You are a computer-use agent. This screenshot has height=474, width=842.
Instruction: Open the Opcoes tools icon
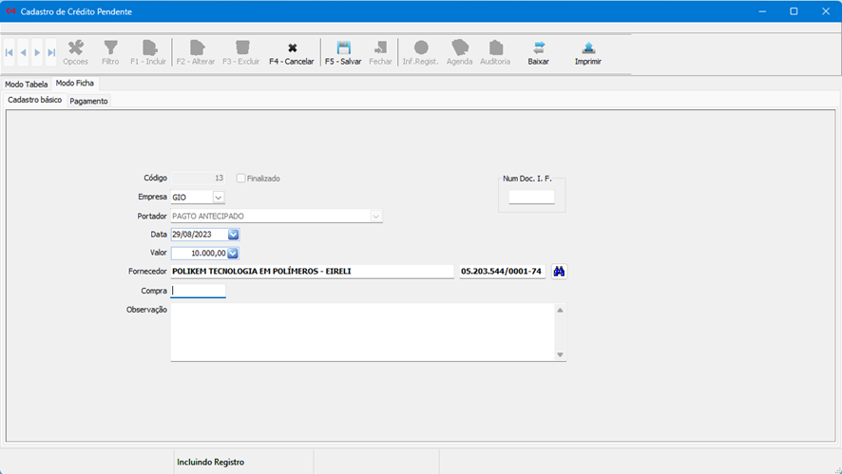[x=75, y=47]
